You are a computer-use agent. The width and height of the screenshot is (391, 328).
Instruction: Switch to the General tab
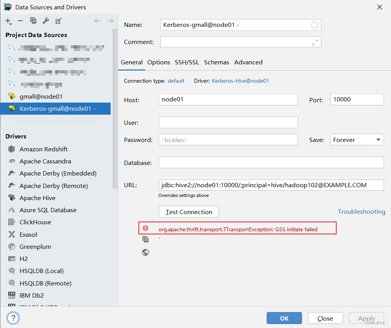(x=132, y=62)
